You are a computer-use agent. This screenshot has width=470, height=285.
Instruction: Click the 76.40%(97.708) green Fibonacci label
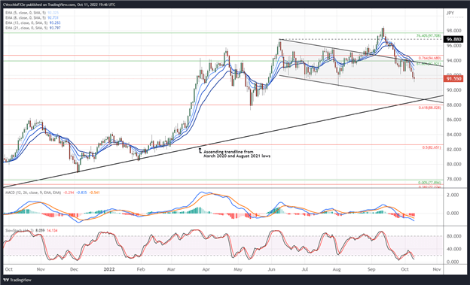[429, 35]
